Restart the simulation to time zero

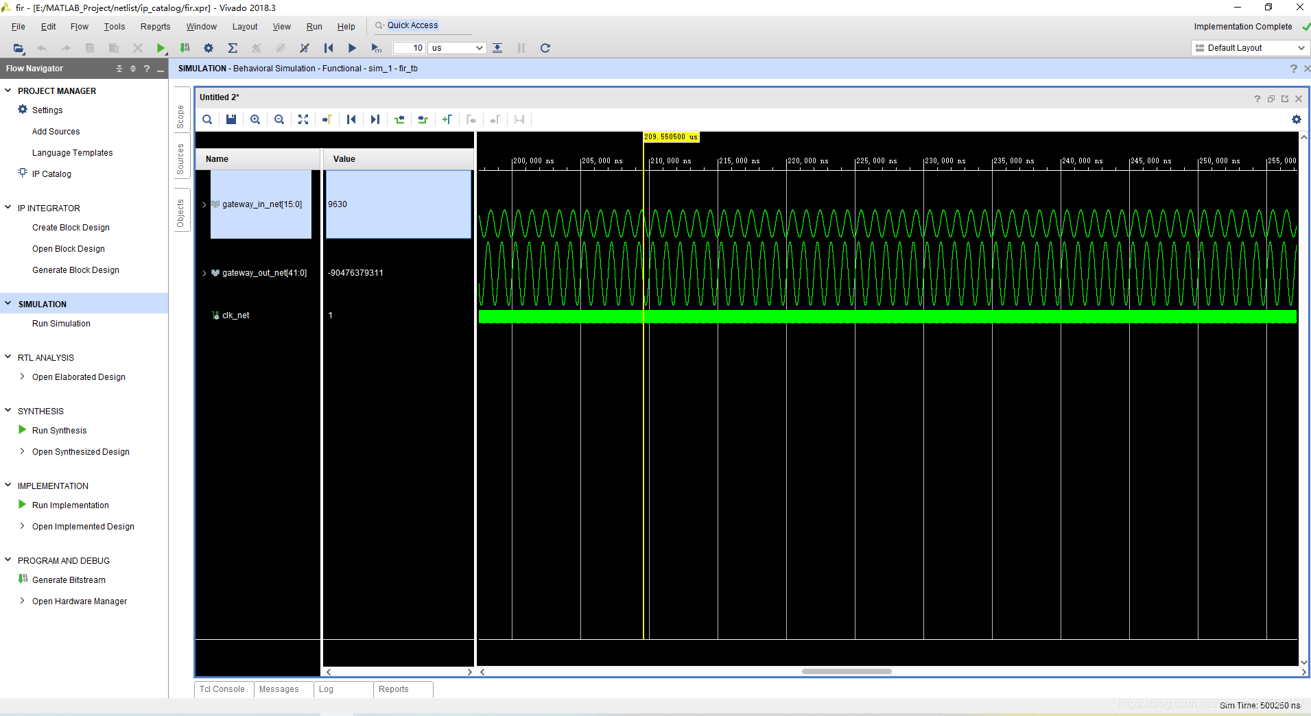(329, 48)
